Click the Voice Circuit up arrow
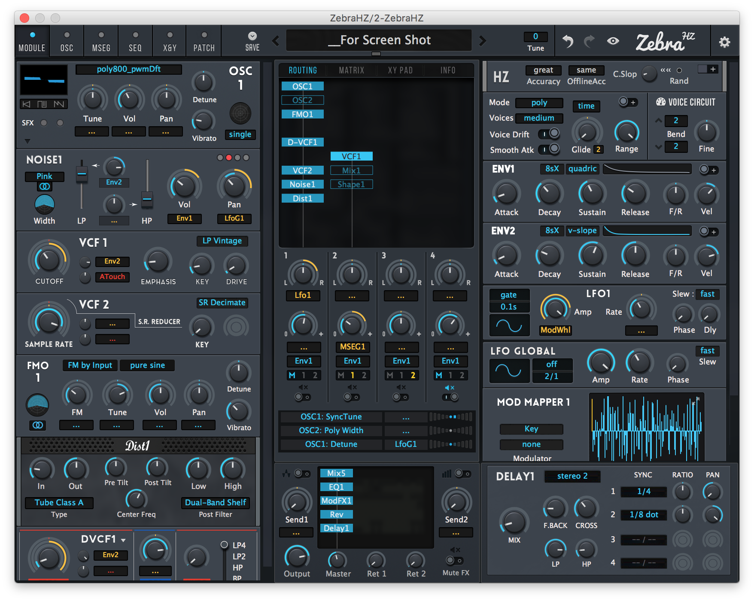The image size is (754, 601). click(658, 121)
